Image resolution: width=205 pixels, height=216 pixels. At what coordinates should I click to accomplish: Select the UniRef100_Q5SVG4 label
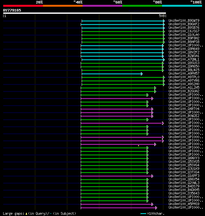pyautogui.click(x=184, y=165)
